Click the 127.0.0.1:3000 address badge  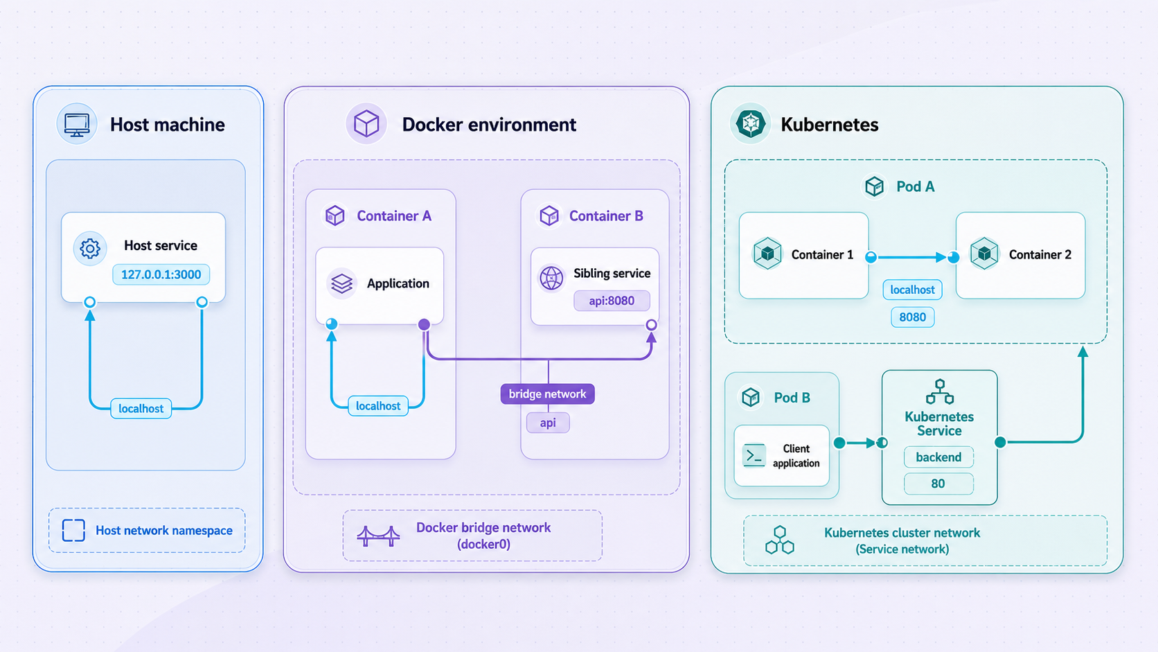pos(161,274)
